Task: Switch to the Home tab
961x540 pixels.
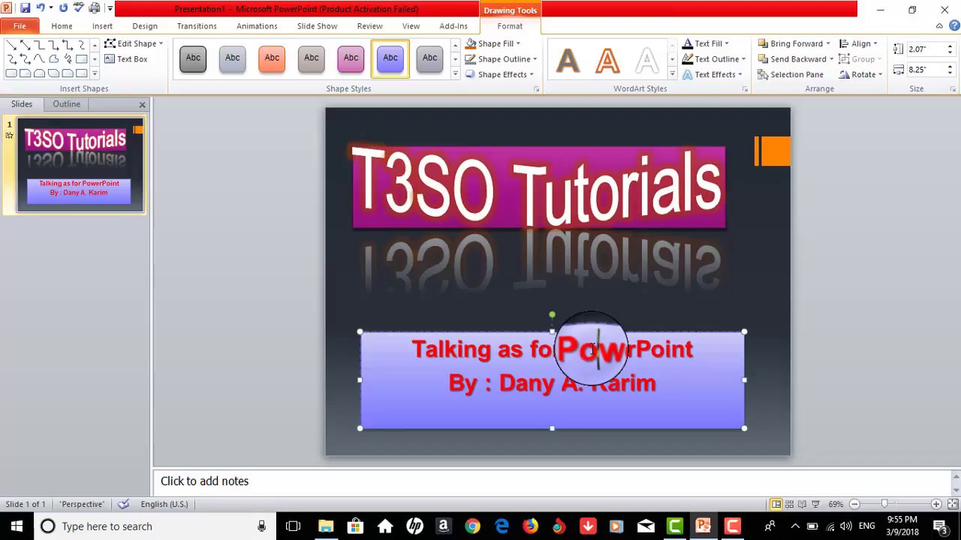Action: click(x=62, y=25)
